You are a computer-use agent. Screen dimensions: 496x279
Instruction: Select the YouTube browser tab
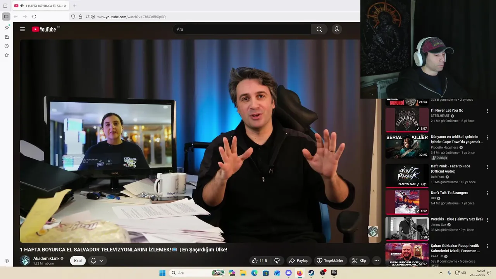(40, 6)
